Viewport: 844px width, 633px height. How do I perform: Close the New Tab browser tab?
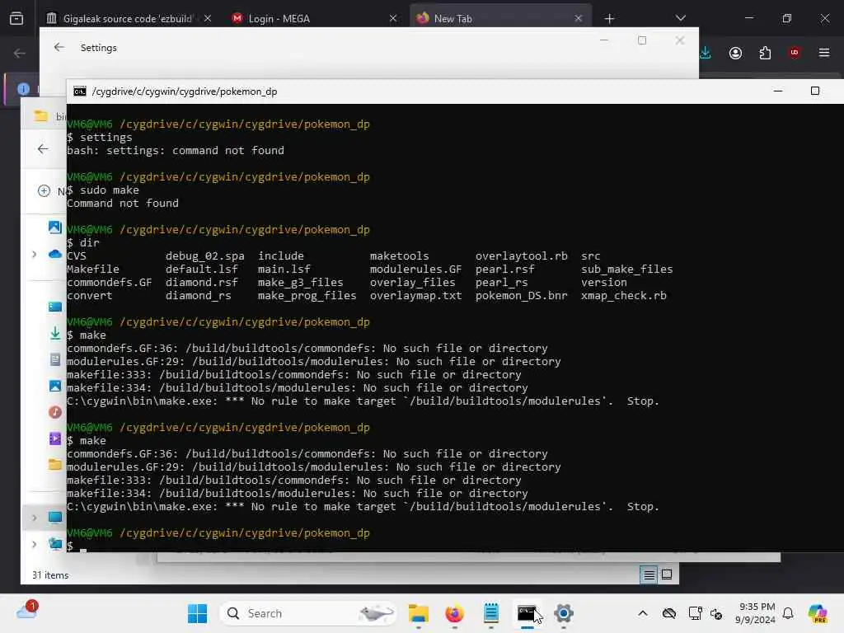[x=578, y=18]
